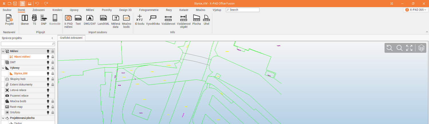This screenshot has height=124, width=429.
Task: Connect the DNP device
Action: (x=44, y=20)
